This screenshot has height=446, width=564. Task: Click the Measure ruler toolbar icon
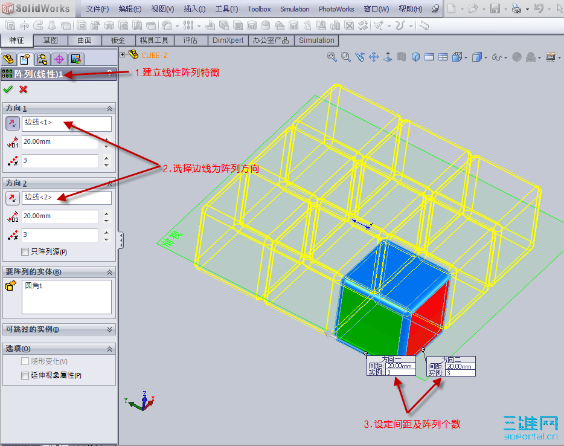pyautogui.click(x=425, y=25)
